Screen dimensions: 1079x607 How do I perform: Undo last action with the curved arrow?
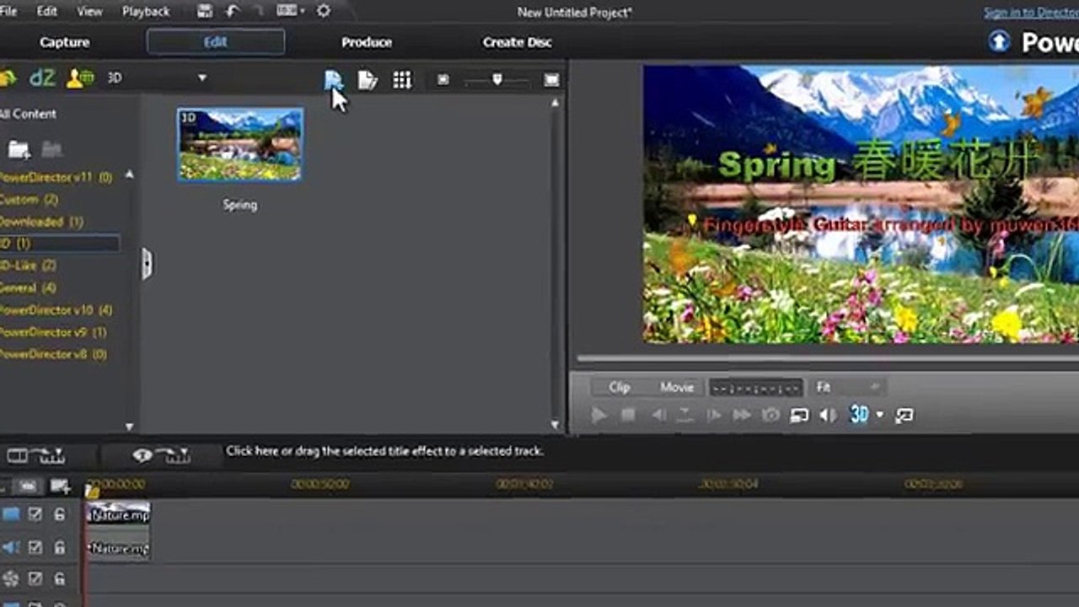[233, 11]
